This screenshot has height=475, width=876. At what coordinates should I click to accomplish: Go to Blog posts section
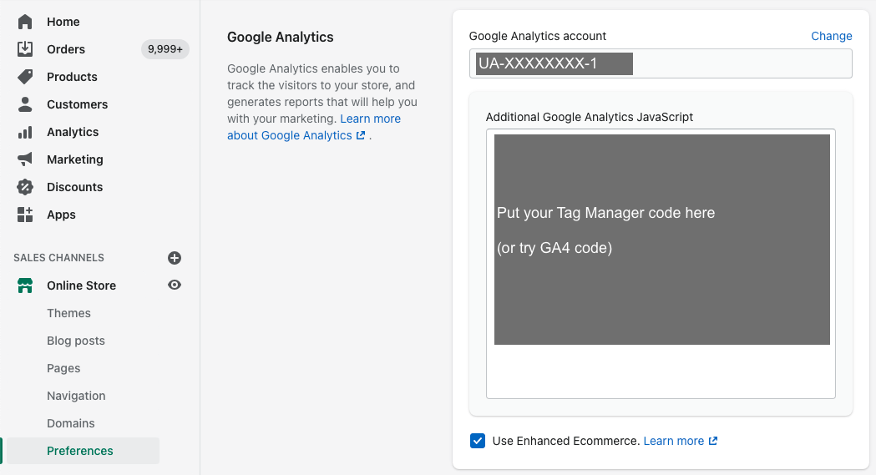click(x=76, y=341)
